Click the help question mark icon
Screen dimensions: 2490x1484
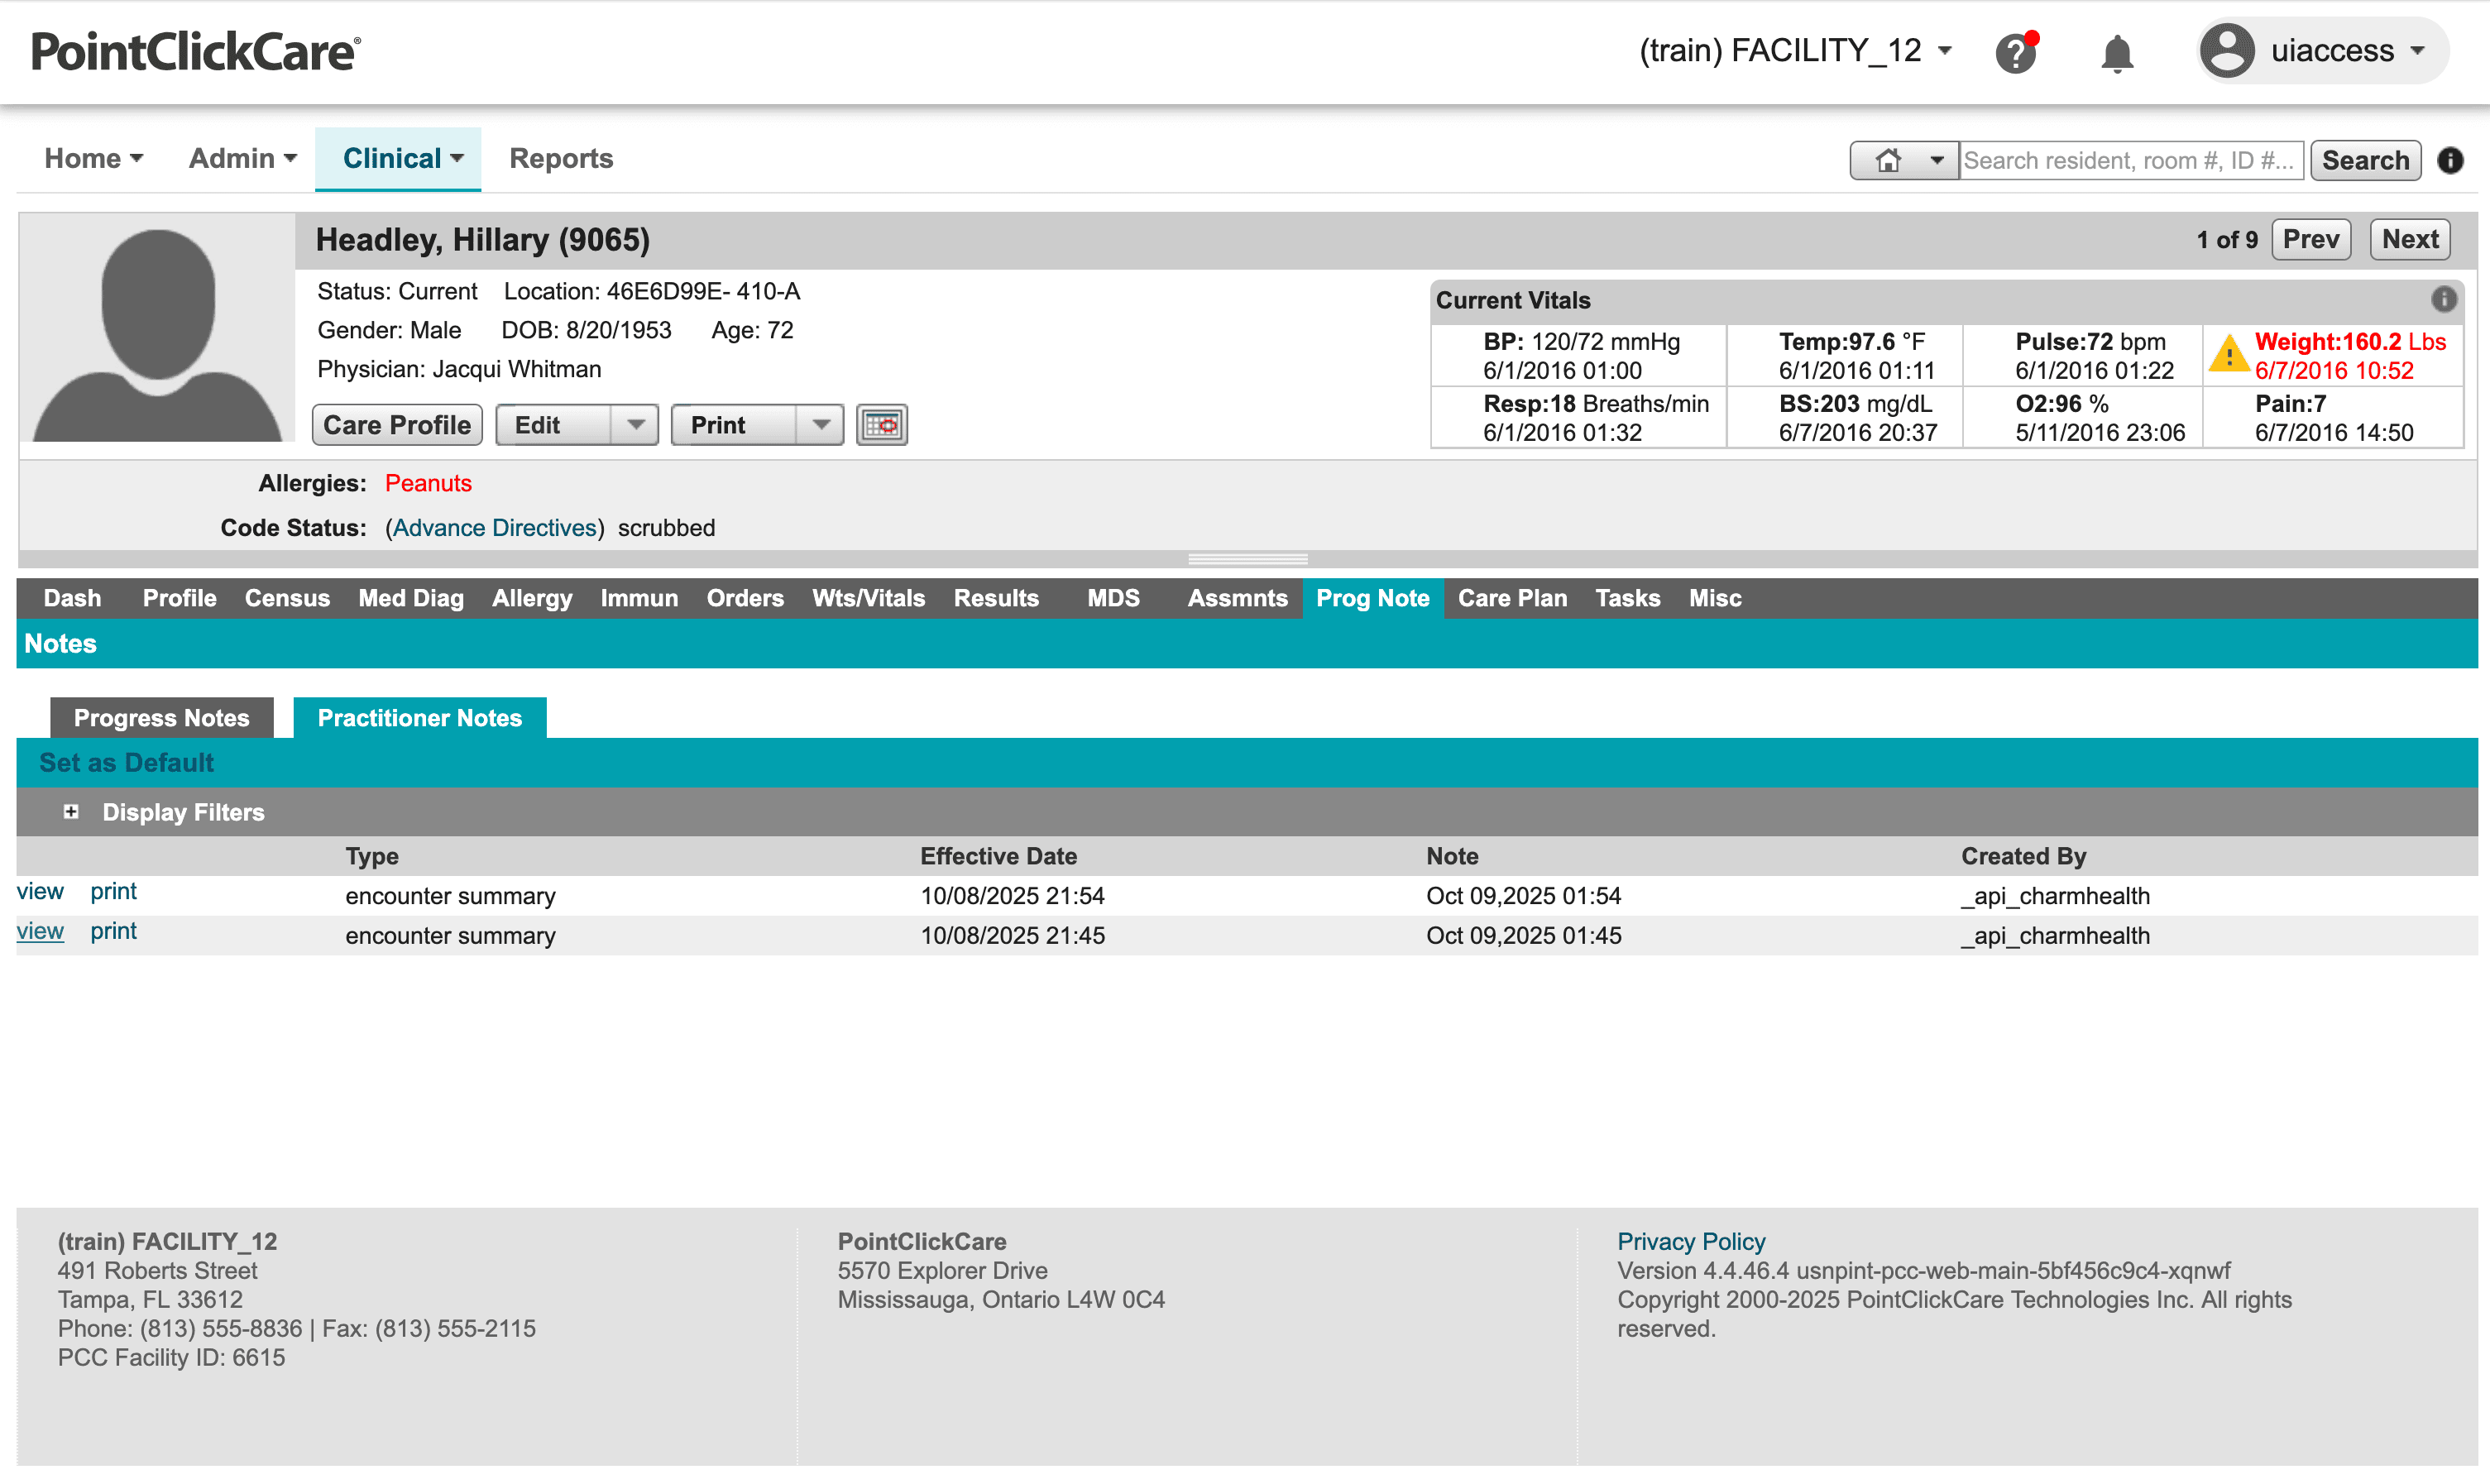click(x=2014, y=52)
